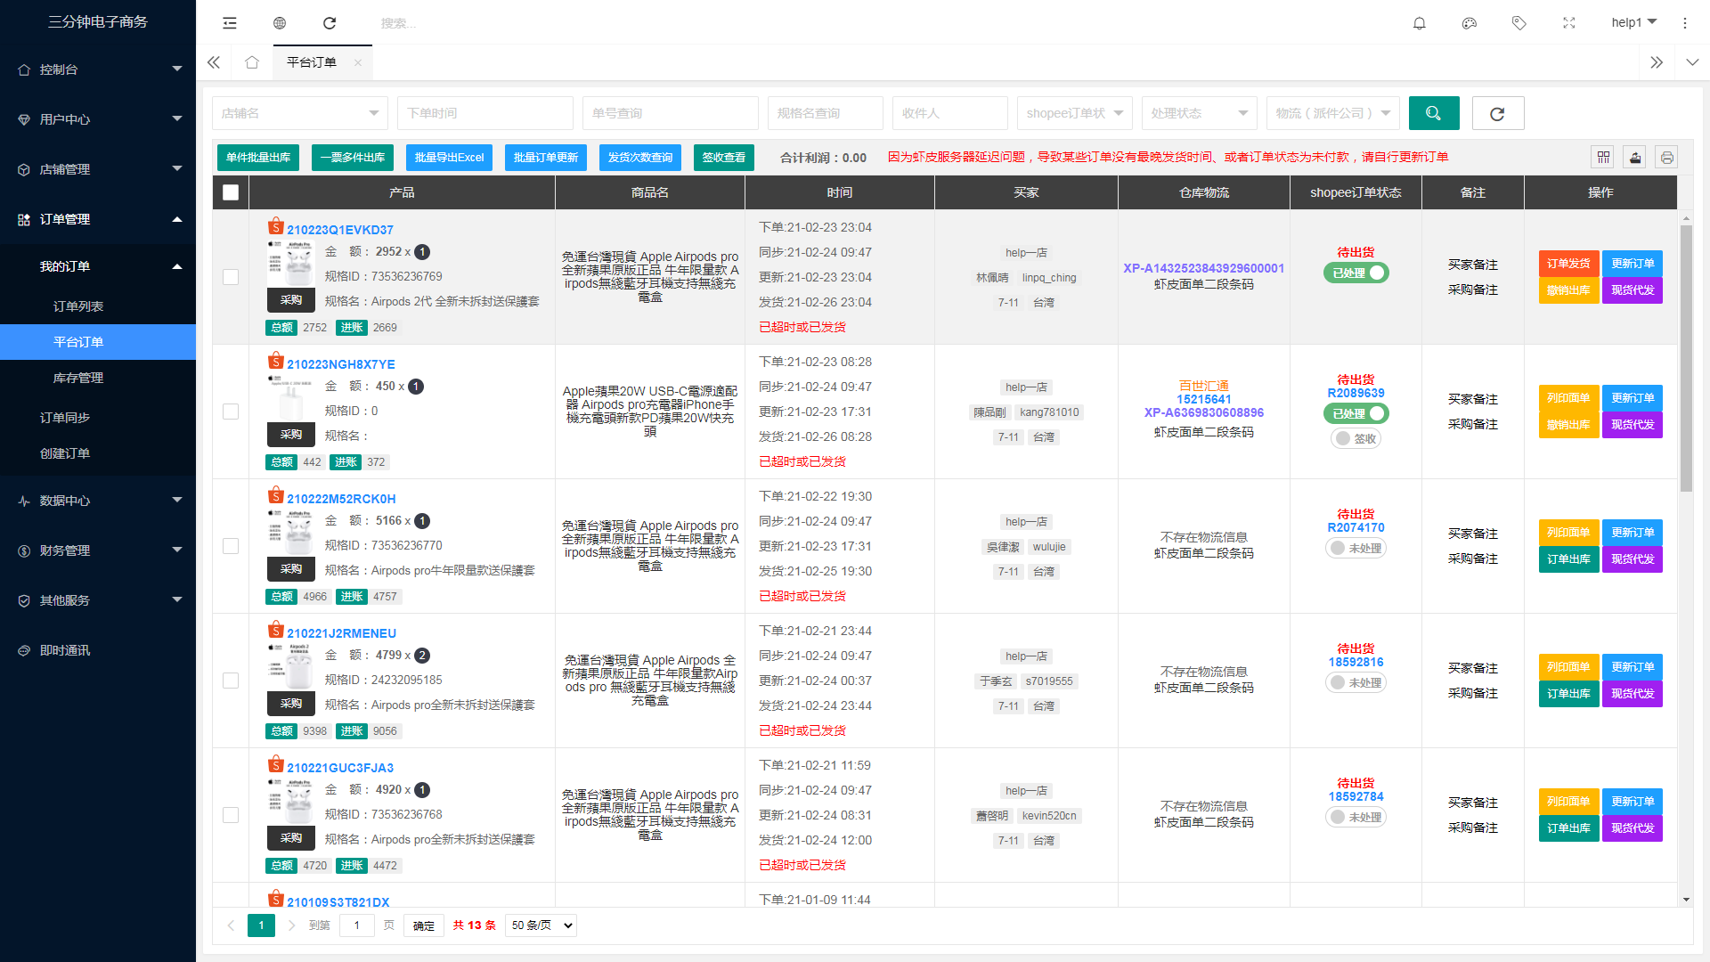Click the 批量导出Excel button
Image resolution: width=1710 pixels, height=962 pixels.
click(x=449, y=158)
